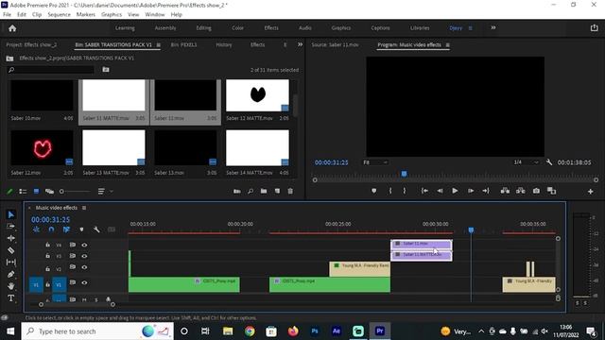Toggle Snap in timeline magnet icon
The width and height of the screenshot is (605, 340).
51,229
